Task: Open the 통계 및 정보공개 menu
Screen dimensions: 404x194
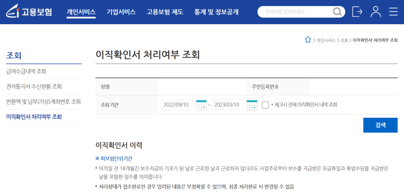Action: [216, 12]
